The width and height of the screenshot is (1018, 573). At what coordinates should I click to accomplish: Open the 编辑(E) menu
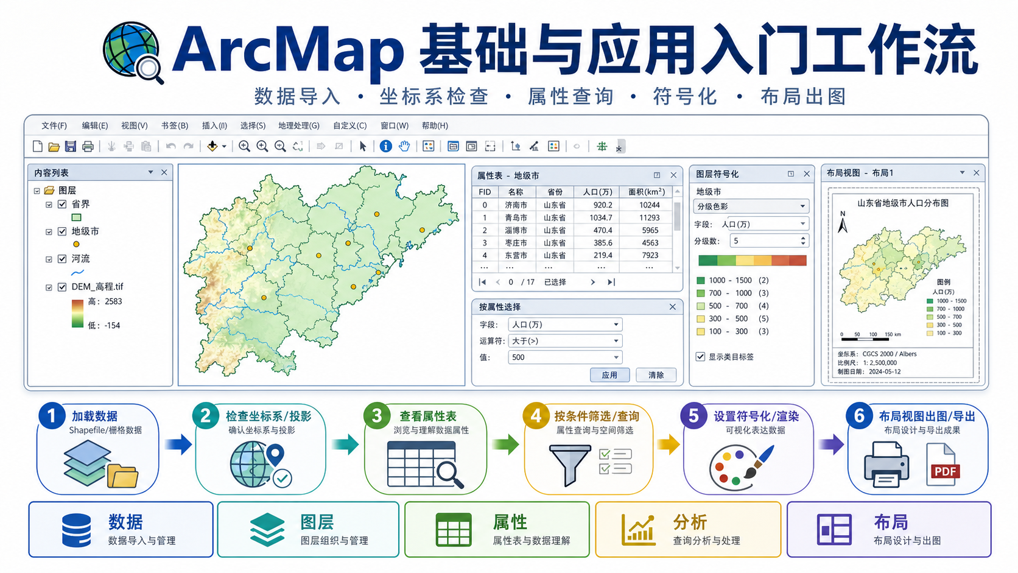point(95,125)
